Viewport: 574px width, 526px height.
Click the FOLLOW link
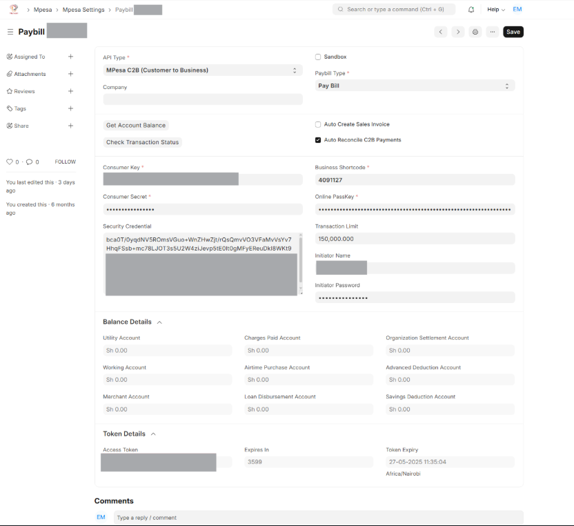click(x=65, y=162)
